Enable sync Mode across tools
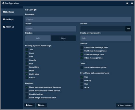 point(82,87)
